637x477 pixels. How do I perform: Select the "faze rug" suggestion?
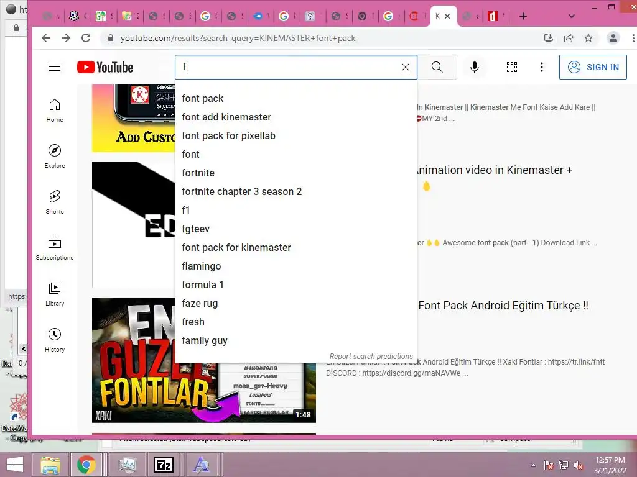pos(295,304)
